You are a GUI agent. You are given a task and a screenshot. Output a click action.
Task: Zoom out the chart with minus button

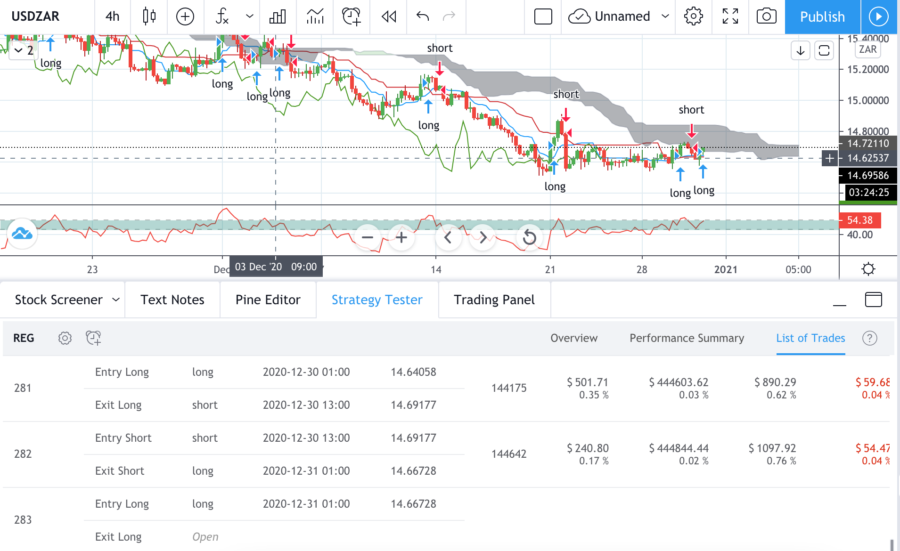point(368,237)
